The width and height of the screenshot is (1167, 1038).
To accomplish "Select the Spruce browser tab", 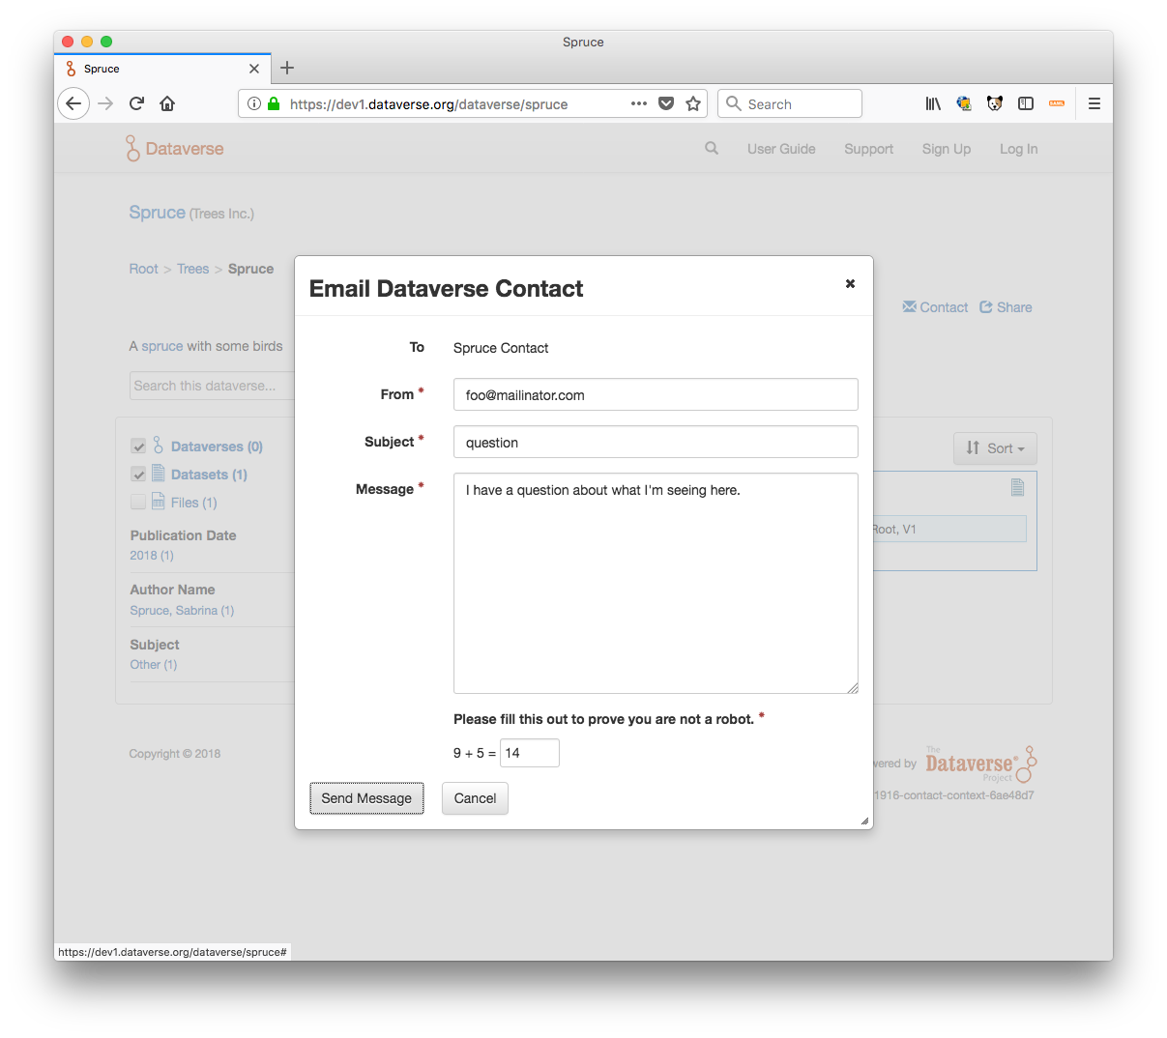I will [x=162, y=69].
